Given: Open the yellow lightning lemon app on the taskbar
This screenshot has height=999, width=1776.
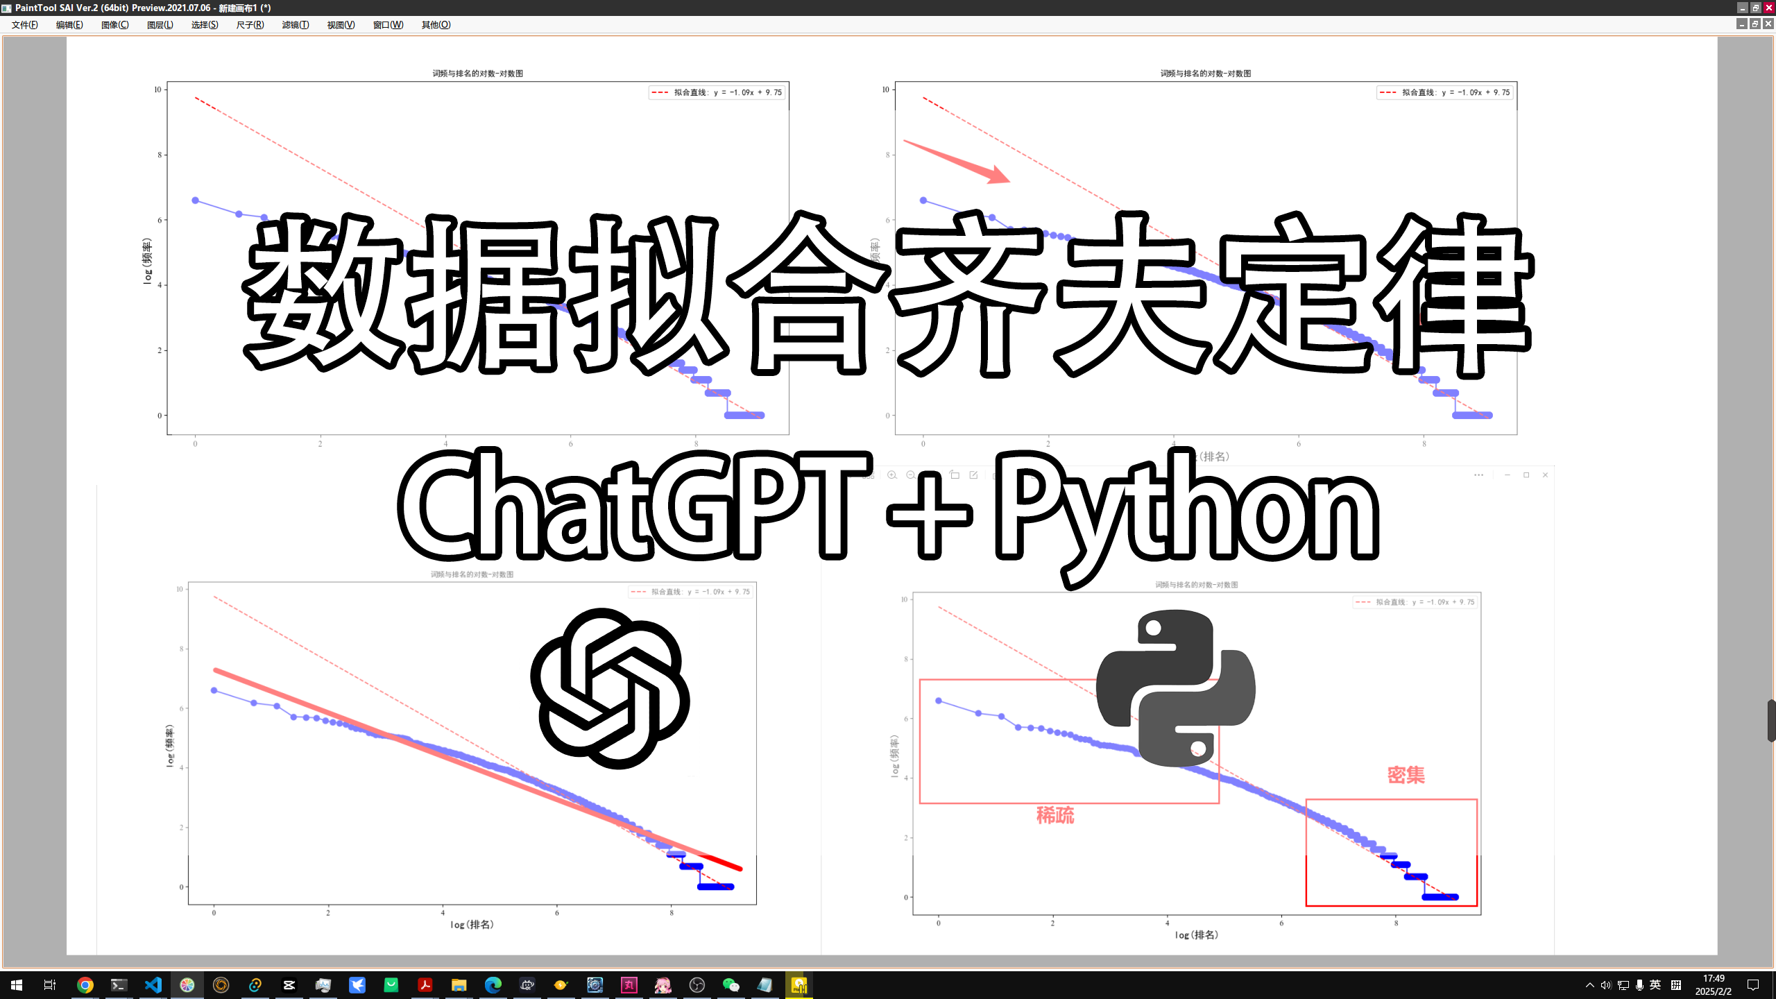Looking at the screenshot, I should (561, 984).
